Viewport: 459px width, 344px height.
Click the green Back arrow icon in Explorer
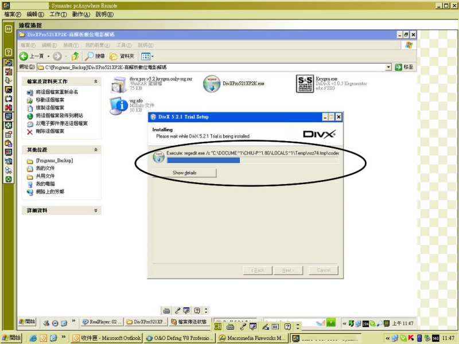(x=24, y=56)
